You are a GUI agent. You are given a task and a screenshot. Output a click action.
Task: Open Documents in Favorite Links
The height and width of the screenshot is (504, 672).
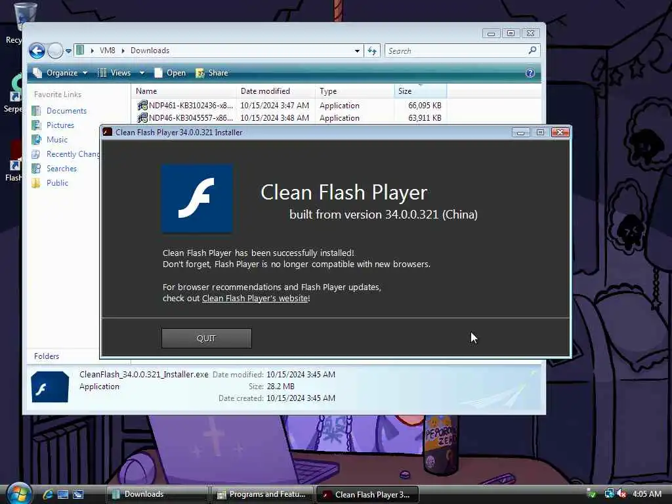coord(66,110)
